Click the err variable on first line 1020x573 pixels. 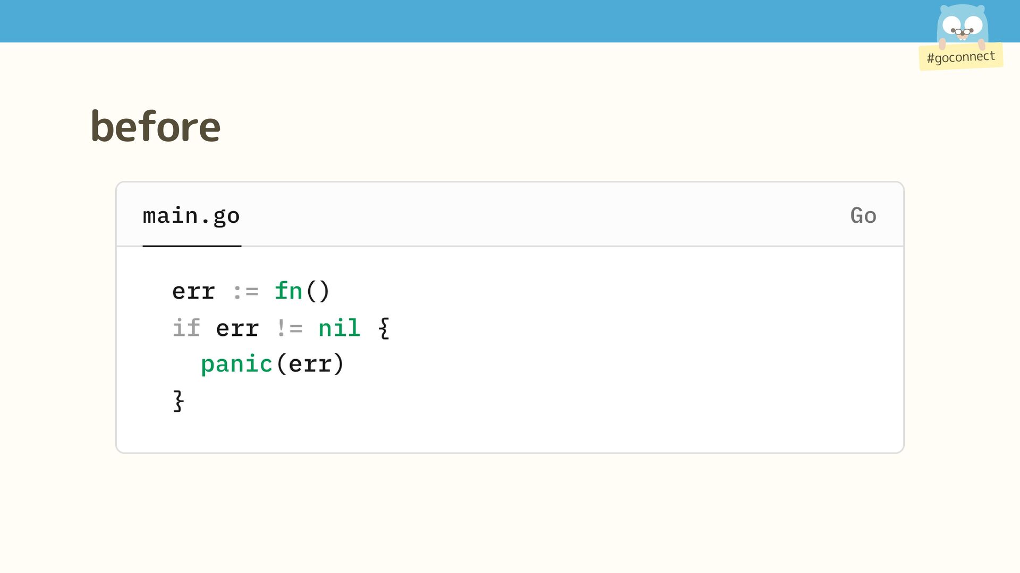193,291
